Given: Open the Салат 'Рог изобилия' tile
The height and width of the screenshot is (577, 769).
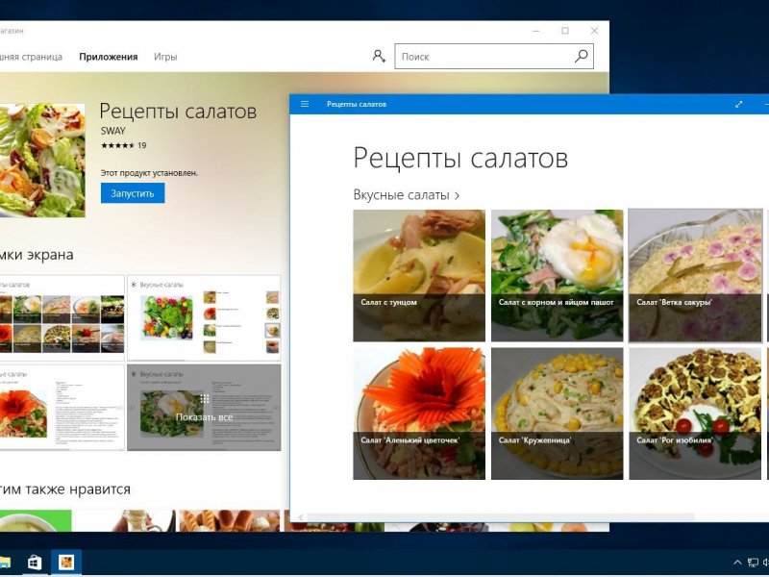Looking at the screenshot, I should [695, 414].
